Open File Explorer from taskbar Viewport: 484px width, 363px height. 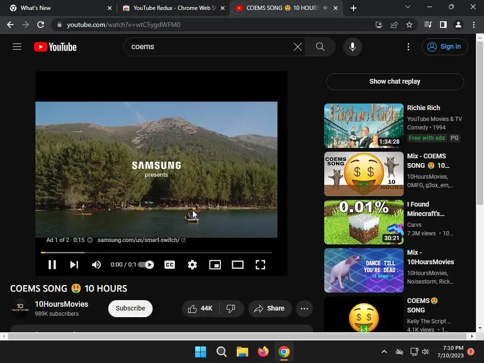pos(242,352)
